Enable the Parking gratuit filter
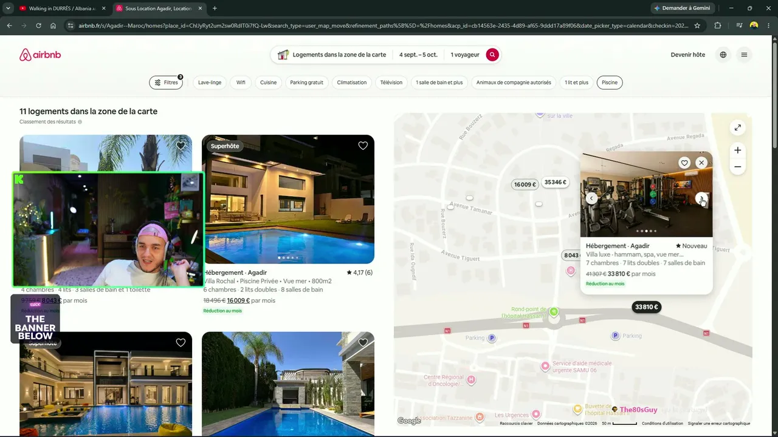This screenshot has height=437, width=778. coord(306,83)
